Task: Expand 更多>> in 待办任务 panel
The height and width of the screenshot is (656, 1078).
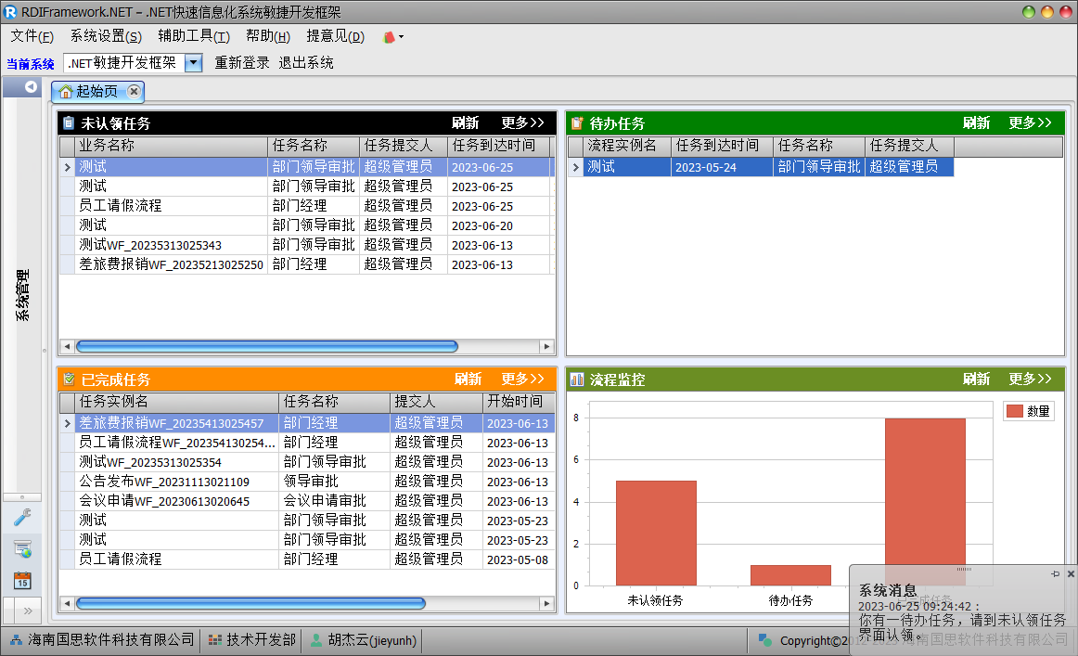Action: 1030,122
